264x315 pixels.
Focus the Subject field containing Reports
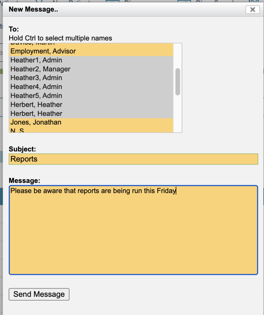[133, 159]
